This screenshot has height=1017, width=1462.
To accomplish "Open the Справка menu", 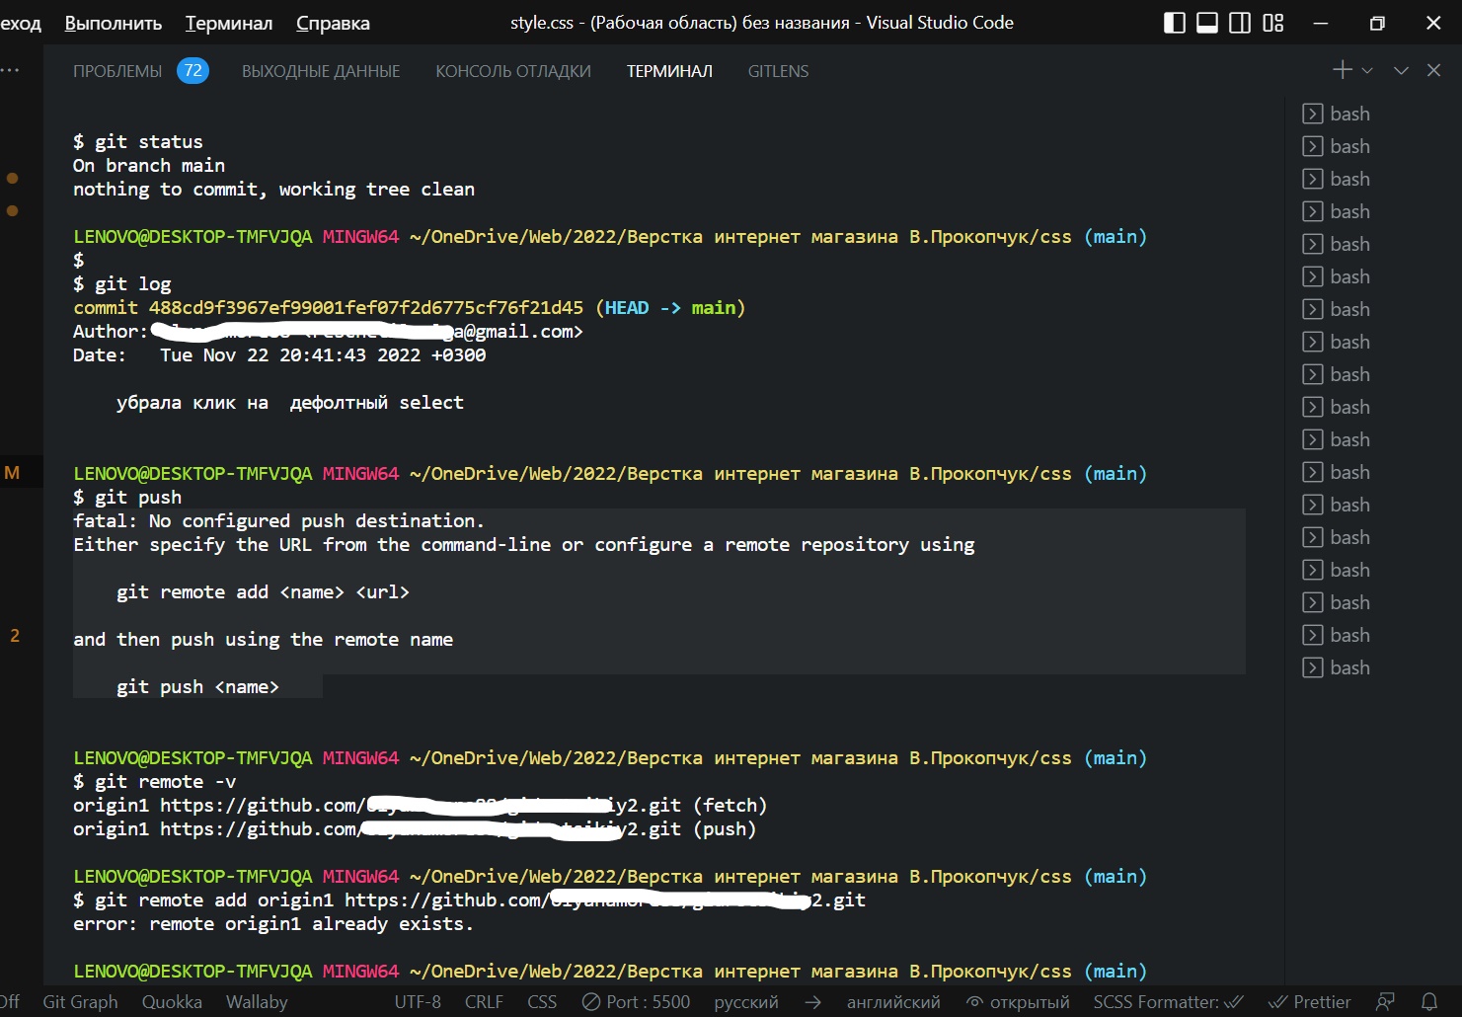I will (x=333, y=23).
